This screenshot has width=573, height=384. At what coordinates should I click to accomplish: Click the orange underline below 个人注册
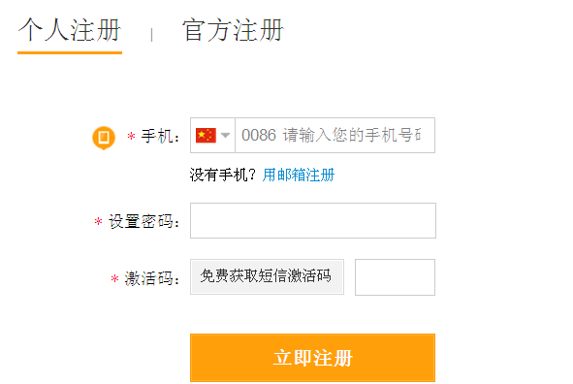[70, 52]
